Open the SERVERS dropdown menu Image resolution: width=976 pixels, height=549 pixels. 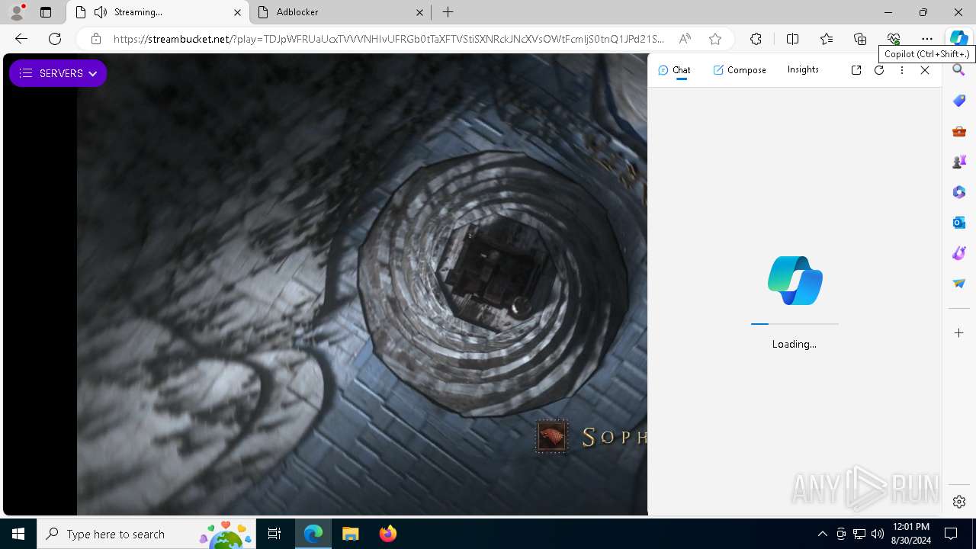[x=58, y=73]
